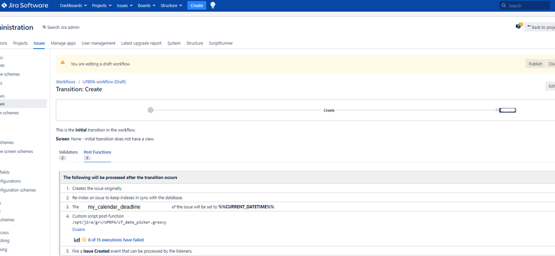555x256 pixels.
Task: Click the Re-index an issue post function row
Action: pyautogui.click(x=307, y=197)
